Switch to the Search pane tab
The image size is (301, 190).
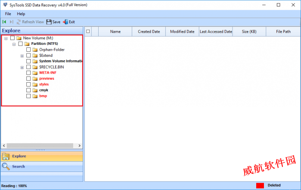pyautogui.click(x=42, y=166)
